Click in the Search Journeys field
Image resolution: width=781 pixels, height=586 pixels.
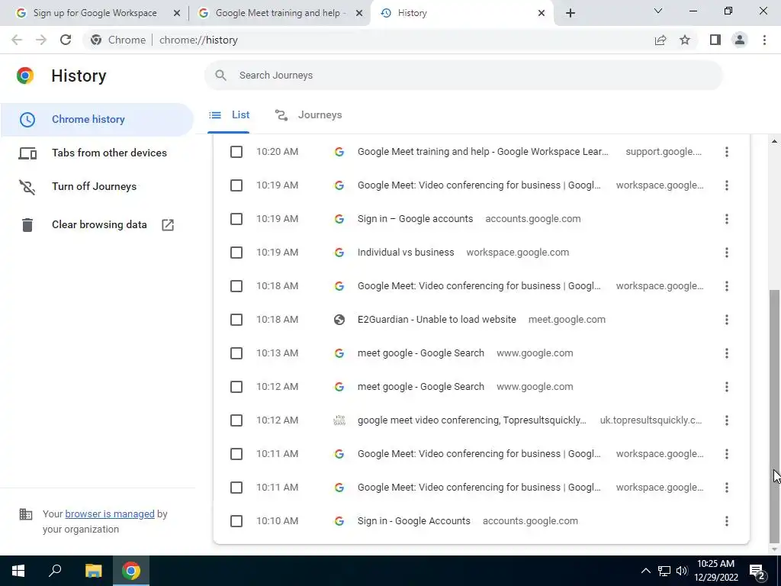(x=463, y=76)
